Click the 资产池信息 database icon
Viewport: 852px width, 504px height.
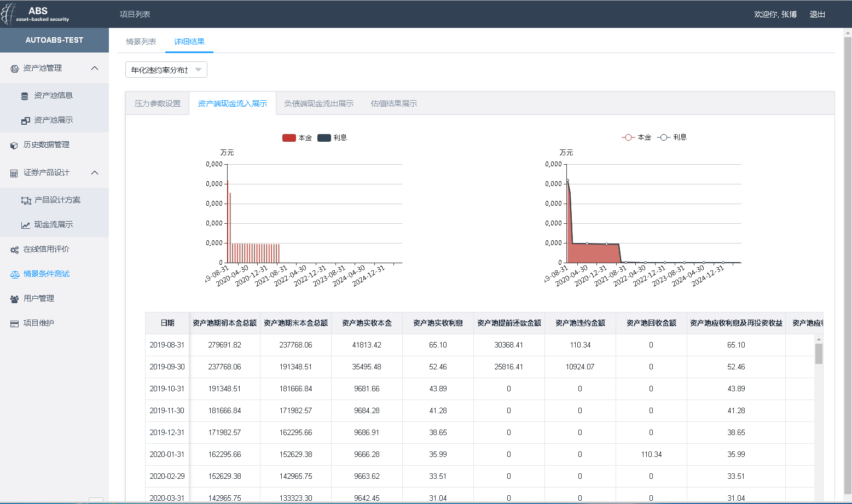[x=25, y=96]
